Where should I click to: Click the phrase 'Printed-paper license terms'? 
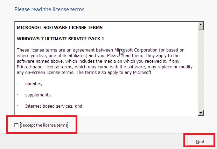click(45, 67)
